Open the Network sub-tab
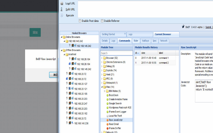Viewport: 213px width, 133px height. click(x=164, y=41)
